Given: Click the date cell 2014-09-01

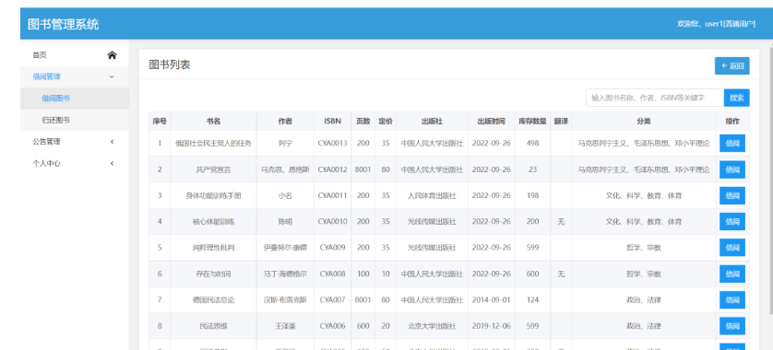Looking at the screenshot, I should [492, 299].
